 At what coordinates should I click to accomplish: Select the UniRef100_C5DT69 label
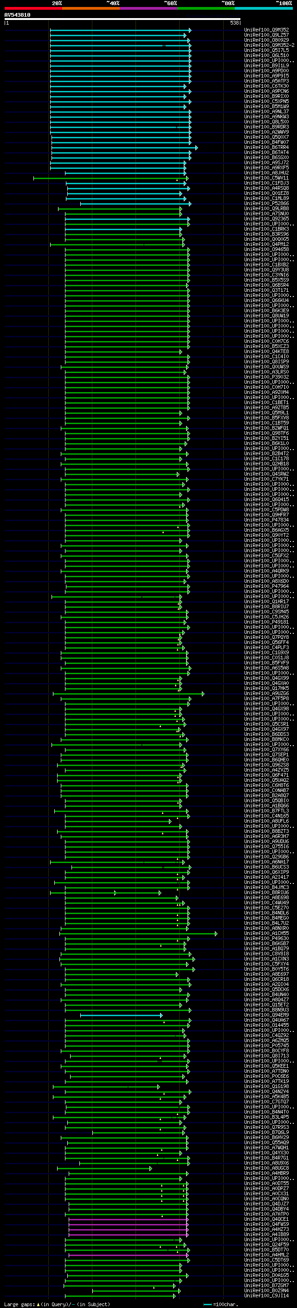pyautogui.click(x=266, y=1260)
